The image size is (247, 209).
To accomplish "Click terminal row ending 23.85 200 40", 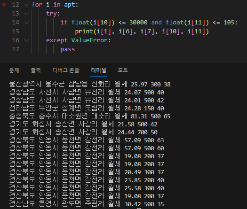I will 87,180.
